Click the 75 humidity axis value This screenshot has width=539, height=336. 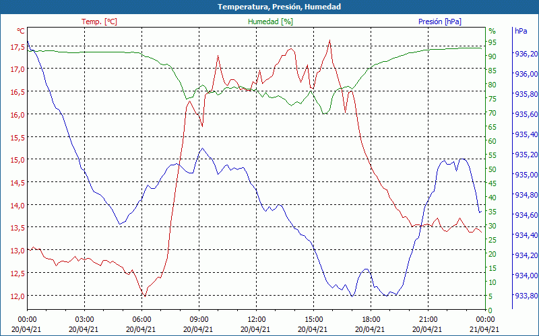click(493, 99)
